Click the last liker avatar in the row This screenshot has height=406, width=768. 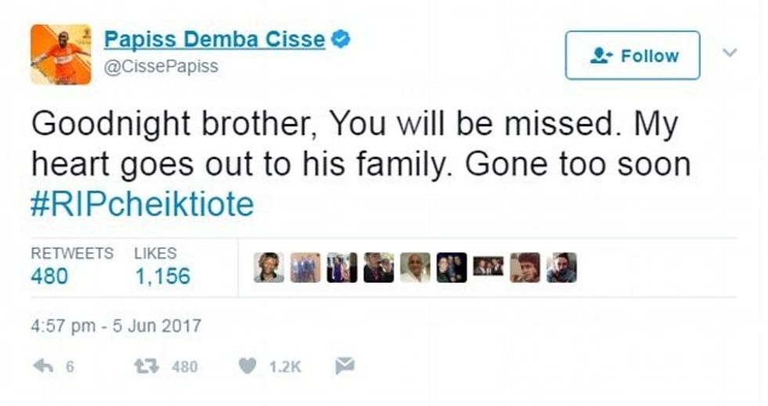coord(561,267)
